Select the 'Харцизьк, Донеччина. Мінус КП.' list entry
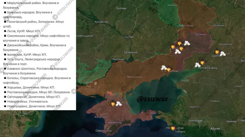 click(29, 87)
